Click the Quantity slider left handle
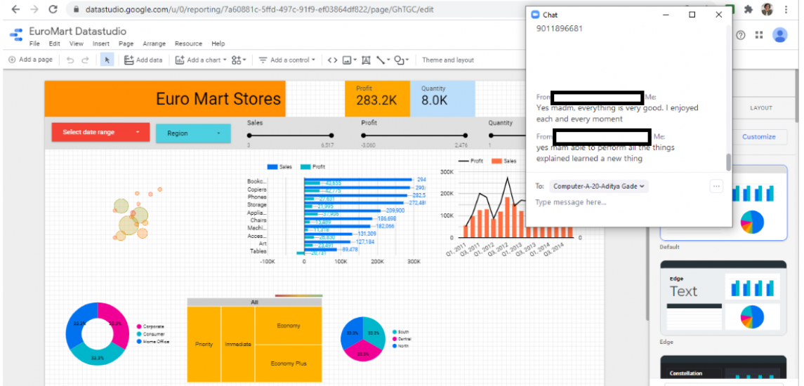The image size is (804, 386). click(x=492, y=135)
